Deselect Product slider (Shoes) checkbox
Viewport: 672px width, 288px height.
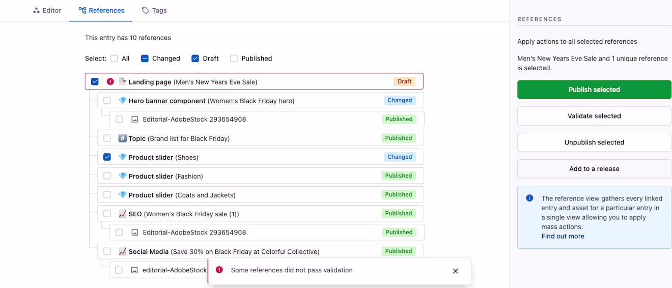pos(107,157)
